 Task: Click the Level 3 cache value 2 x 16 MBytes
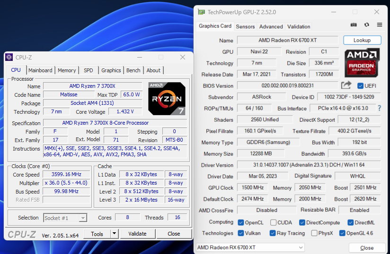(141, 200)
